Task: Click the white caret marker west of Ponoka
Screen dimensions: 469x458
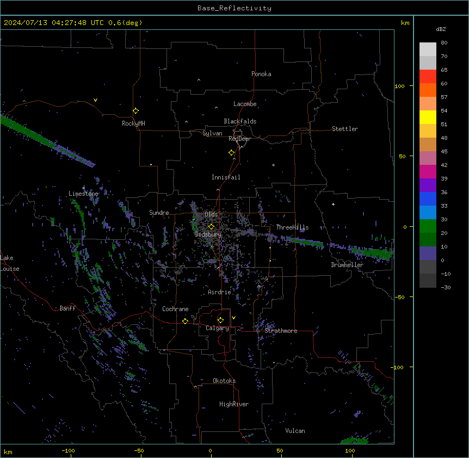Action: pos(199,80)
